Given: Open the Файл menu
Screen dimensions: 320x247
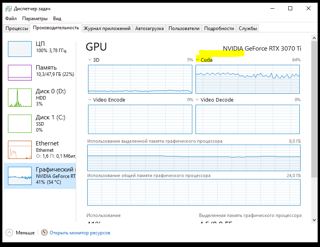Looking at the screenshot, I should coord(11,19).
